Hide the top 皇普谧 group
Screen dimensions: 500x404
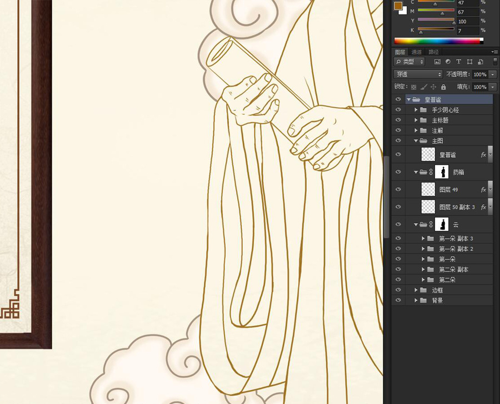click(398, 99)
